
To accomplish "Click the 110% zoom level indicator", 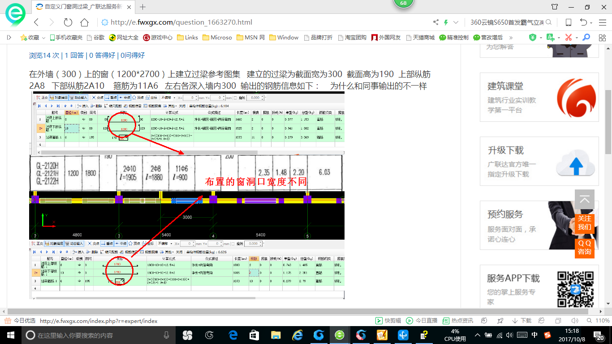I will pyautogui.click(x=598, y=321).
